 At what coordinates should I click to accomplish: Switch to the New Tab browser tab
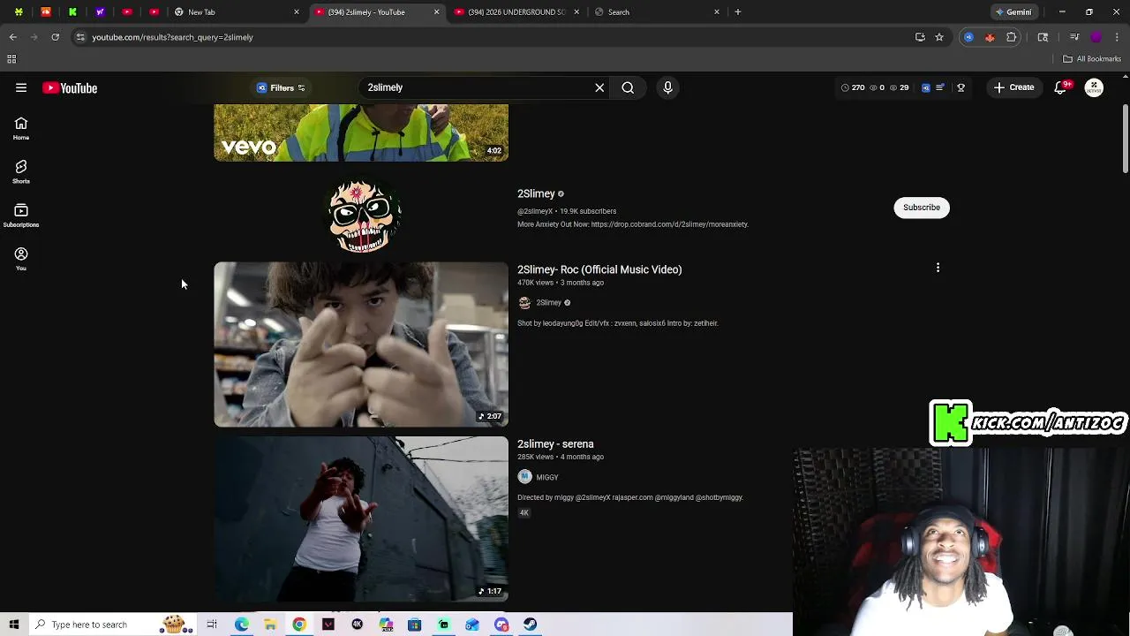point(237,12)
